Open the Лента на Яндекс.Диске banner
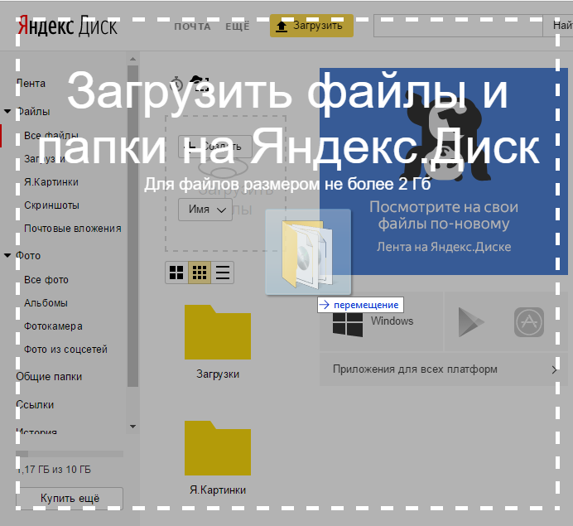 (444, 171)
